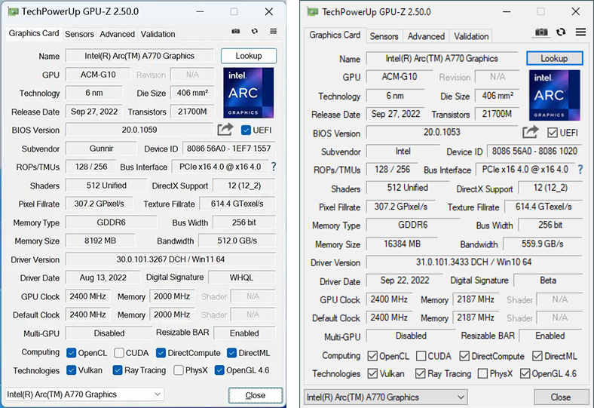Screen dimensions: 594x408
Task: Click Lookup button in left window
Action: pos(249,56)
